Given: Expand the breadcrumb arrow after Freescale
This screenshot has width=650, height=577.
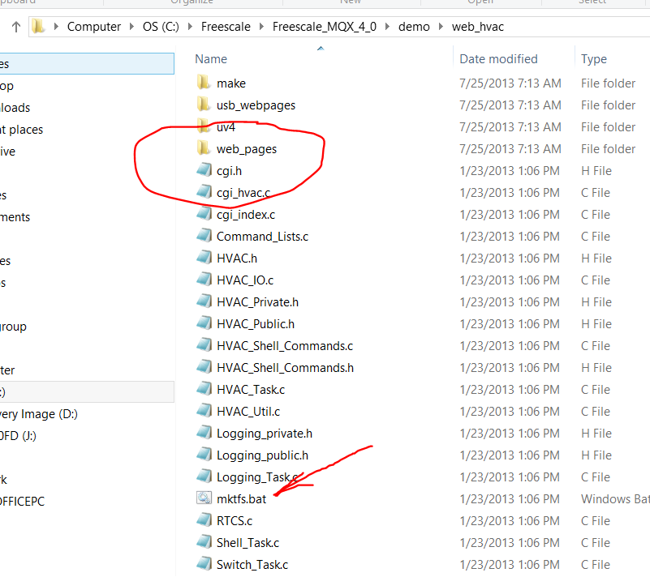Looking at the screenshot, I should coord(261,27).
